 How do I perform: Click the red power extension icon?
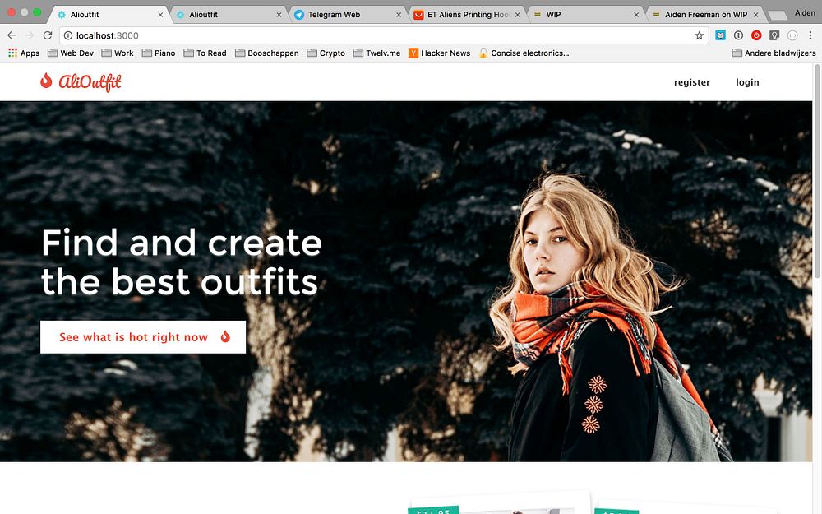[x=756, y=35]
